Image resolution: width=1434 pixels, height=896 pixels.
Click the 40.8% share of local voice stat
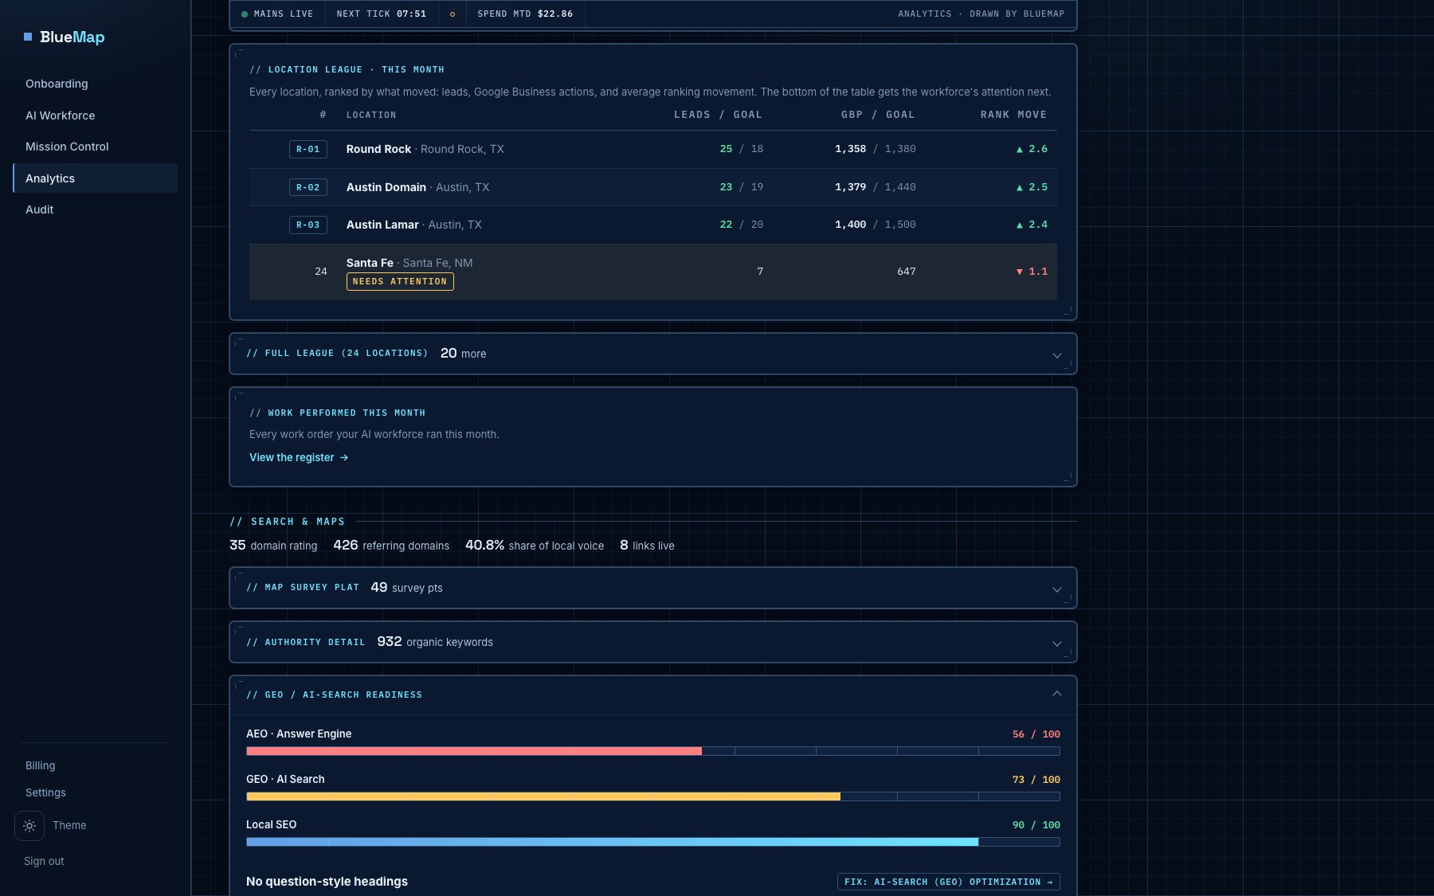pyautogui.click(x=535, y=546)
